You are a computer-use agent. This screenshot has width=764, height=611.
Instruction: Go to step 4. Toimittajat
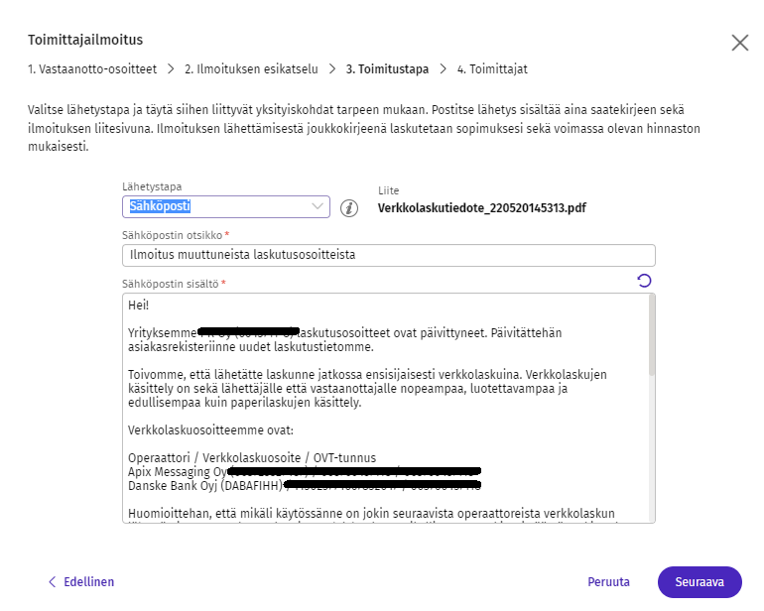pyautogui.click(x=492, y=69)
